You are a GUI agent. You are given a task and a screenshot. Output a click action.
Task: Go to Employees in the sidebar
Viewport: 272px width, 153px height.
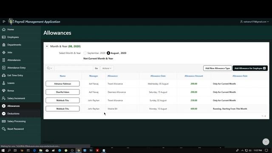20,37
